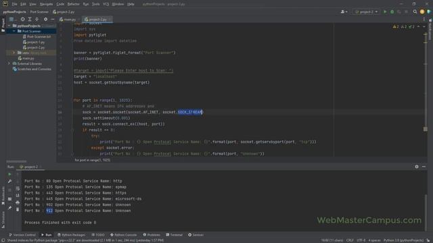Screen dimensions: 433x243
Task: Open the Help menu
Action: [131, 4]
